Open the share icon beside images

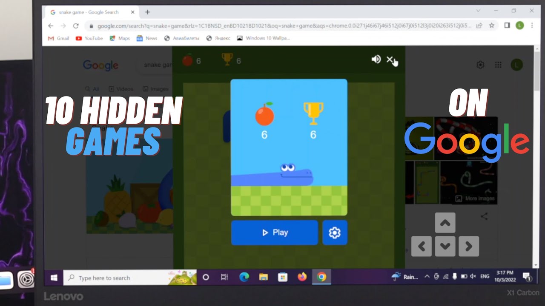484,216
